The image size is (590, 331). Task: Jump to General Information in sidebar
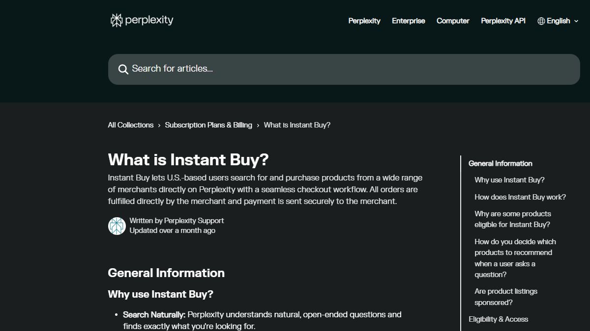[x=501, y=163]
